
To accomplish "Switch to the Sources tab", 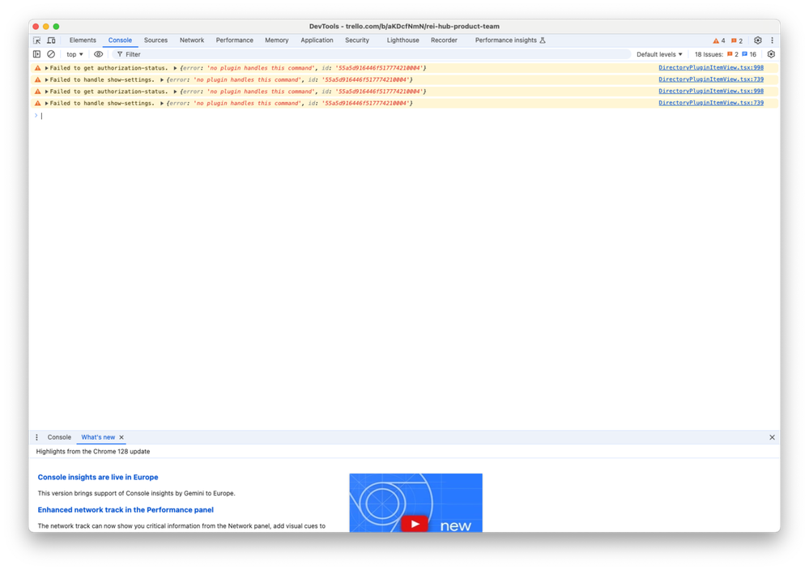I will tap(155, 40).
